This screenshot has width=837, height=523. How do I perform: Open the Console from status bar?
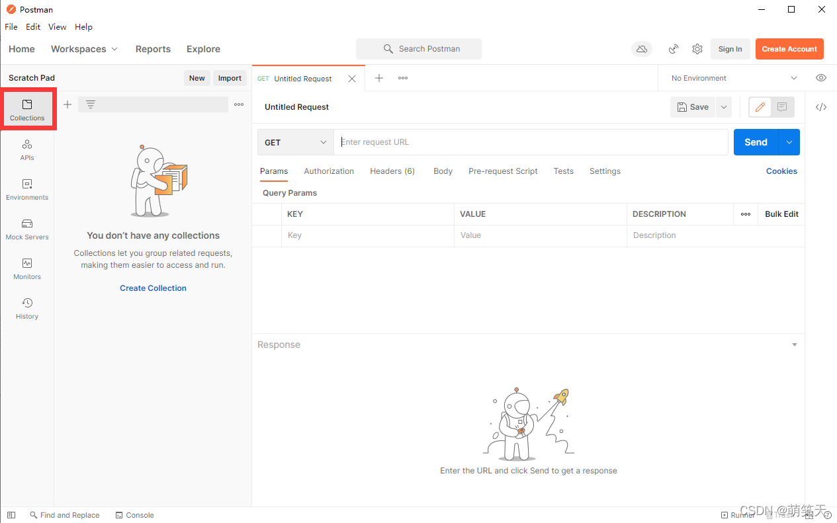click(x=134, y=515)
